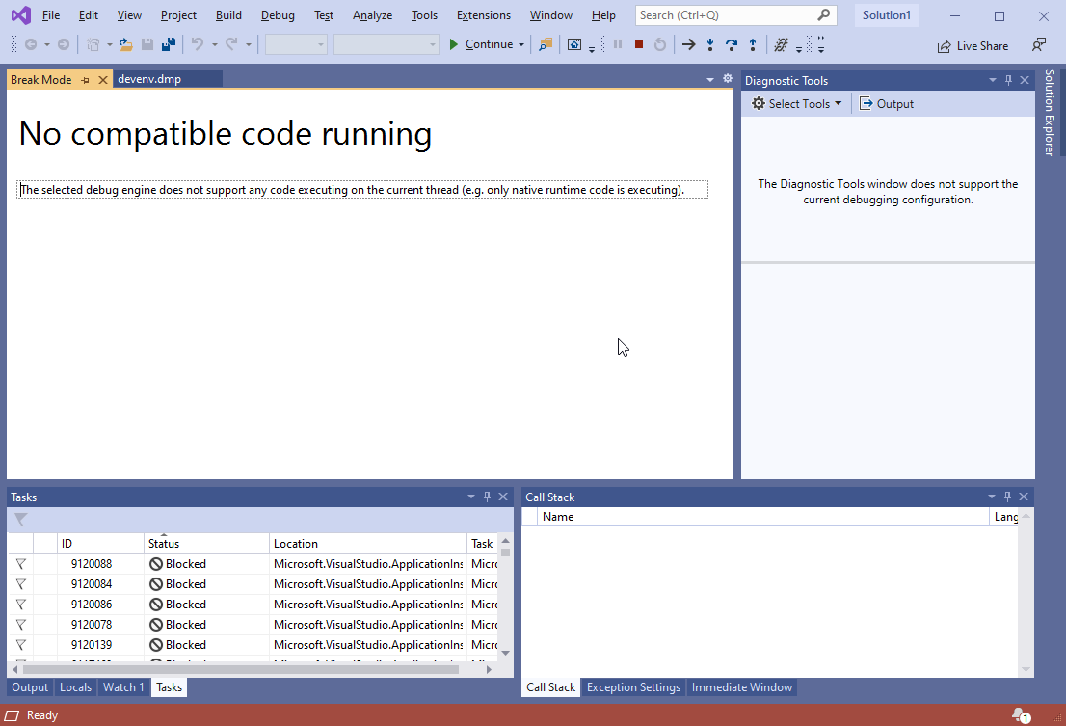This screenshot has height=726, width=1066.
Task: Switch to the Exception Settings tab
Action: 633,687
